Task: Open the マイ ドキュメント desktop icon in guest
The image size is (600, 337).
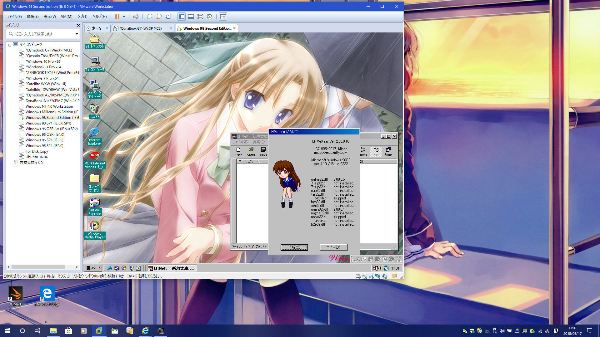Action: point(94,41)
